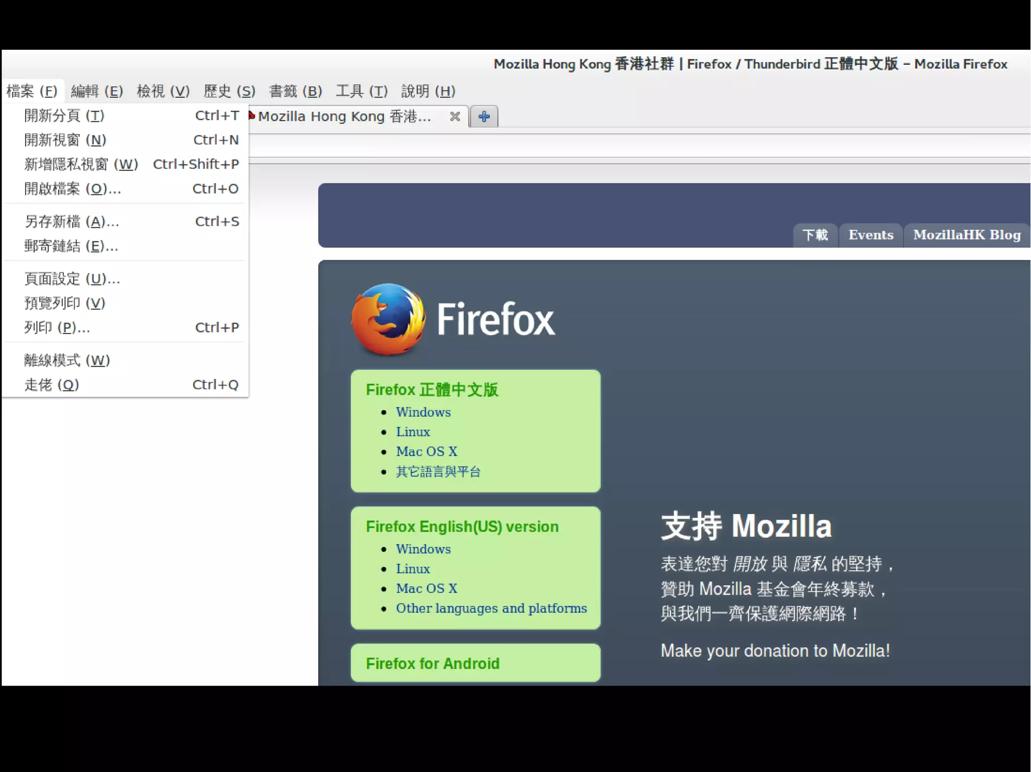Image resolution: width=1031 pixels, height=772 pixels.
Task: Open 其它語言與平台 link
Action: click(438, 471)
